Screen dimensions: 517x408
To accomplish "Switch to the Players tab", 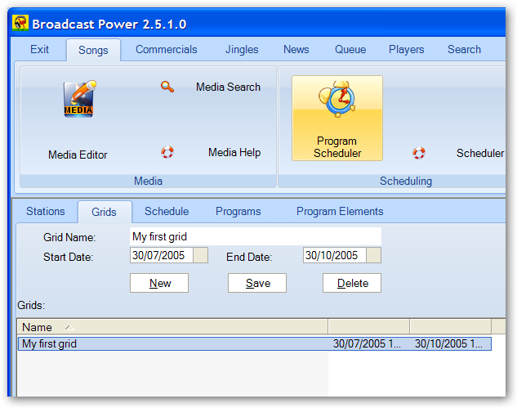I will coord(406,50).
